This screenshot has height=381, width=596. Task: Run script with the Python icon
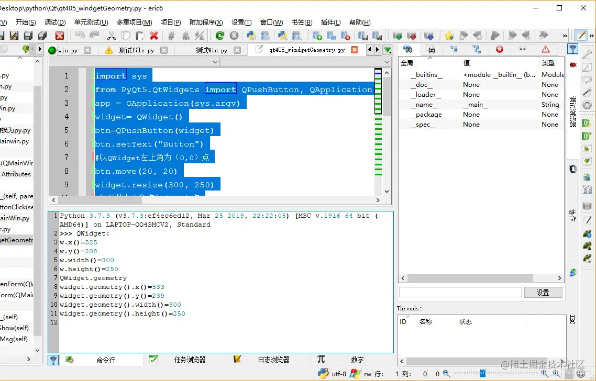(251, 36)
